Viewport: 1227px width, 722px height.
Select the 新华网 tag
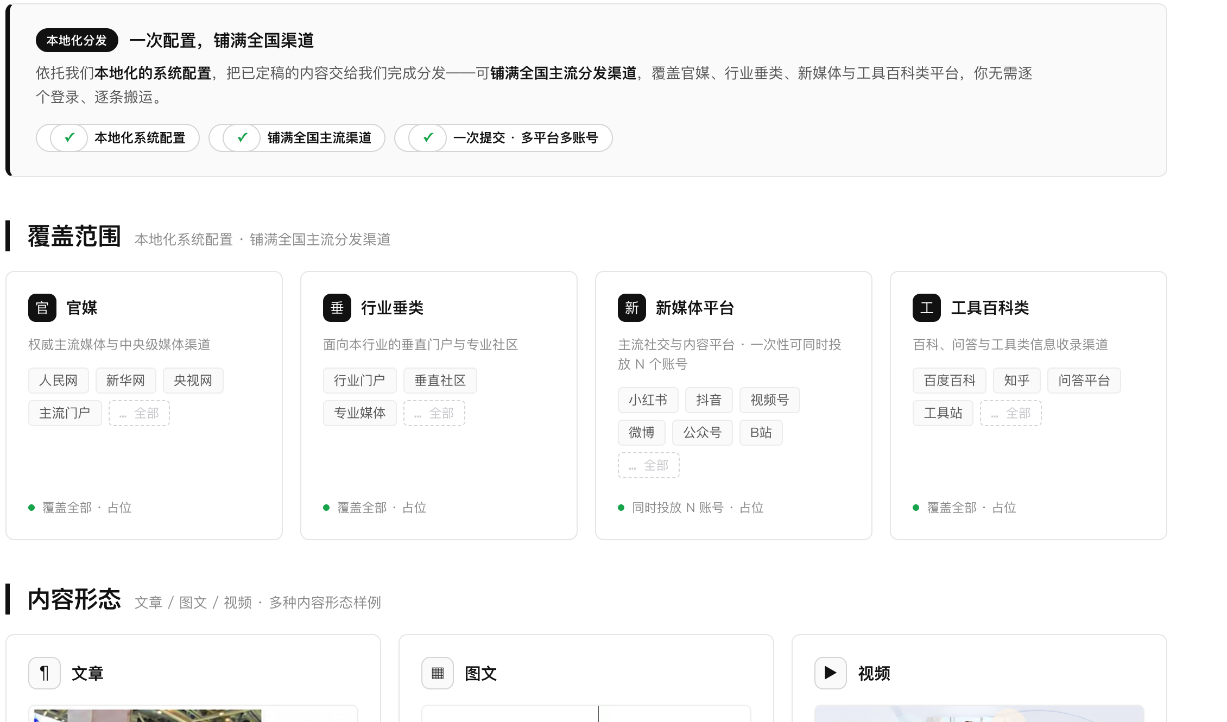click(x=126, y=381)
